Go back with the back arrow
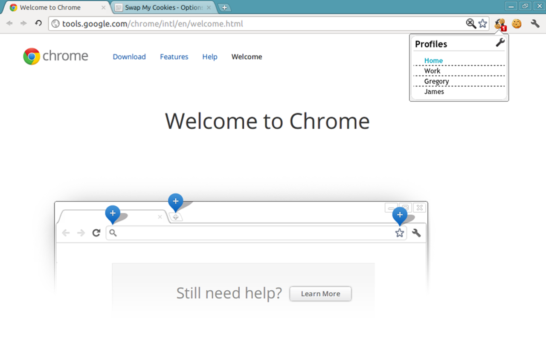 9,23
